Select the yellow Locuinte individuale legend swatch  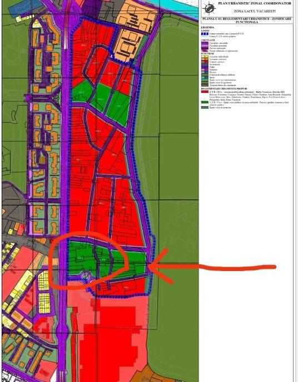click(x=205, y=57)
